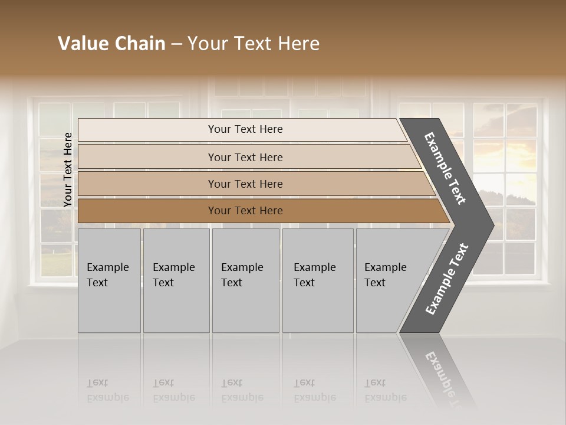
Task: Select the dark brown 'Your Text Here' bar
Action: 264,211
